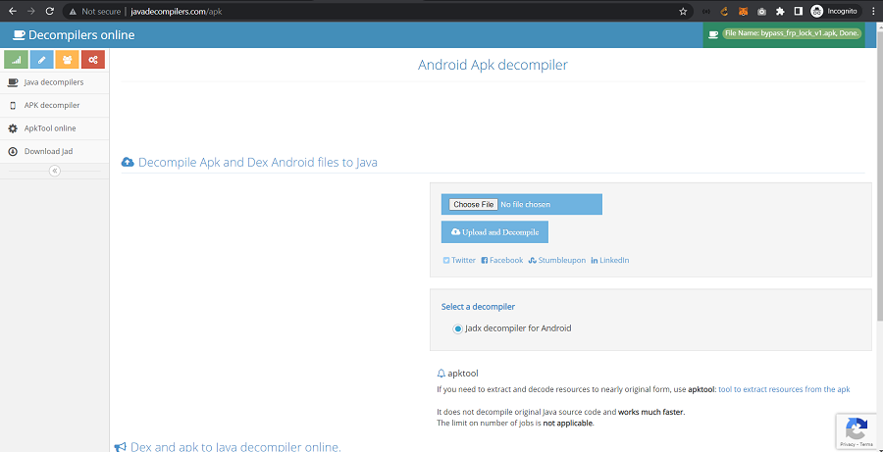This screenshot has width=883, height=452.
Task: Open APK decompiler menu item
Action: [55, 105]
